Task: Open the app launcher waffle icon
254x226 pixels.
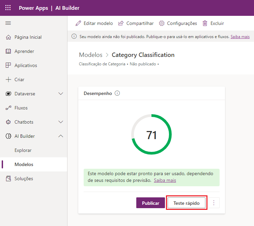Action: pyautogui.click(x=8, y=8)
